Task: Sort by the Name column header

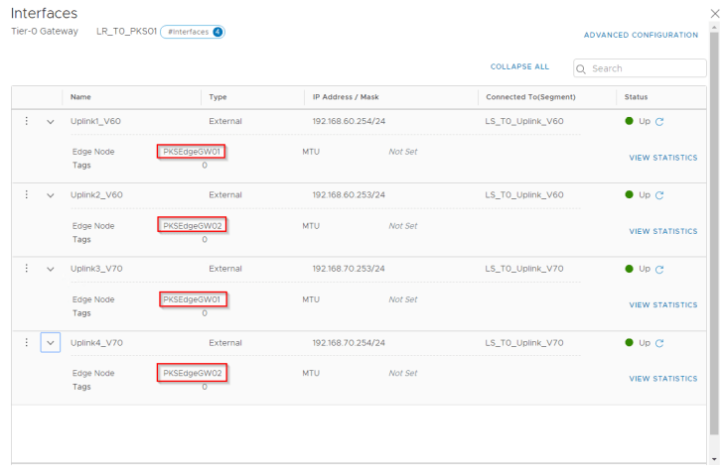Action: [x=81, y=97]
